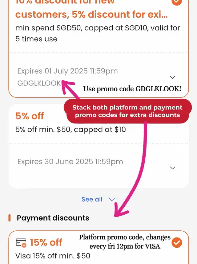Toggle the checkmark on the Visa 15% off coupon
197x264 pixels.
click(177, 243)
